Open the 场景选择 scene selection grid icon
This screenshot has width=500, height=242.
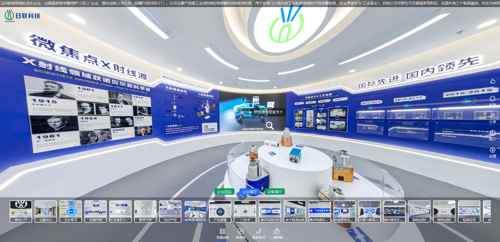point(223,231)
